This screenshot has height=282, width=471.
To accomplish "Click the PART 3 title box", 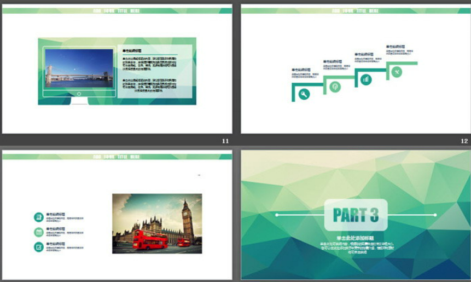I will coord(356,215).
